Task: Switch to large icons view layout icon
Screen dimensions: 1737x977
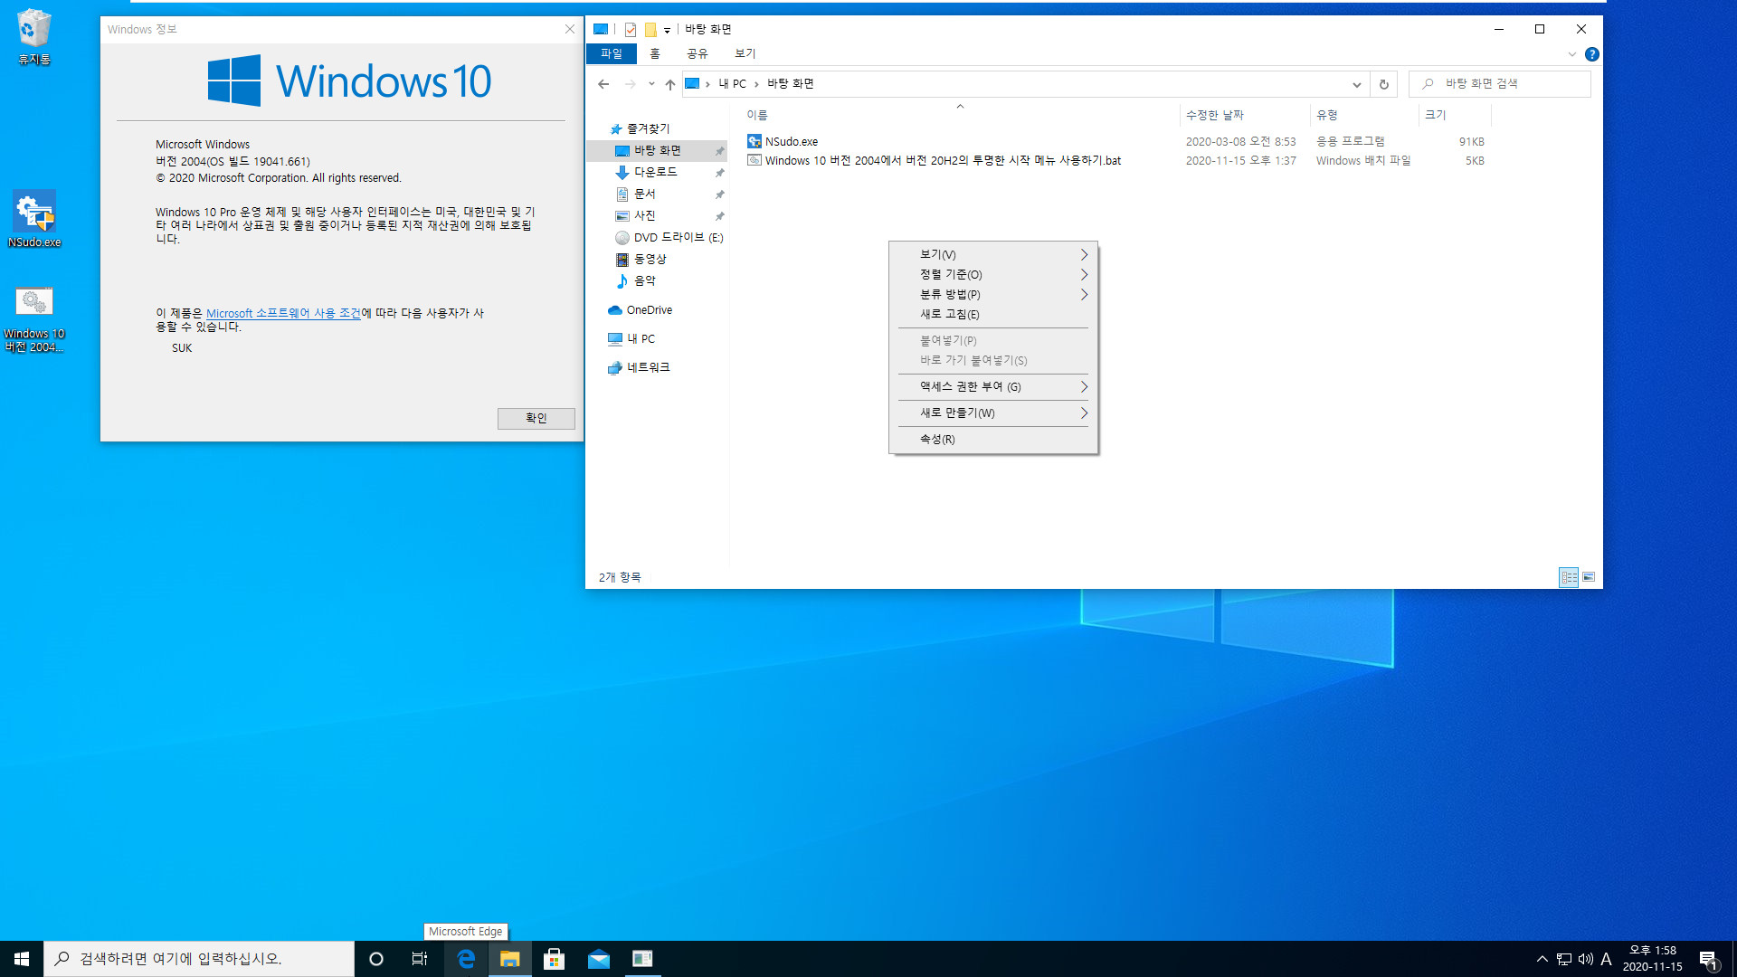Action: [x=1589, y=577]
